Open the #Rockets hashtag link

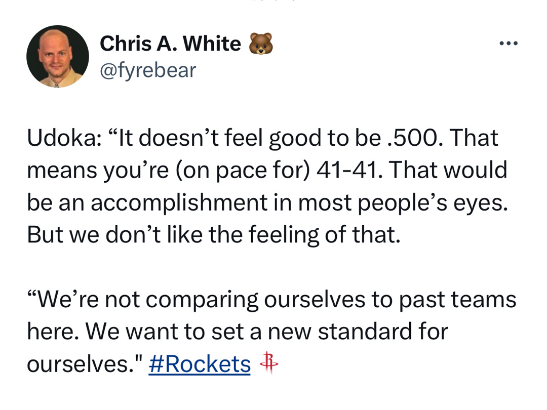200,364
